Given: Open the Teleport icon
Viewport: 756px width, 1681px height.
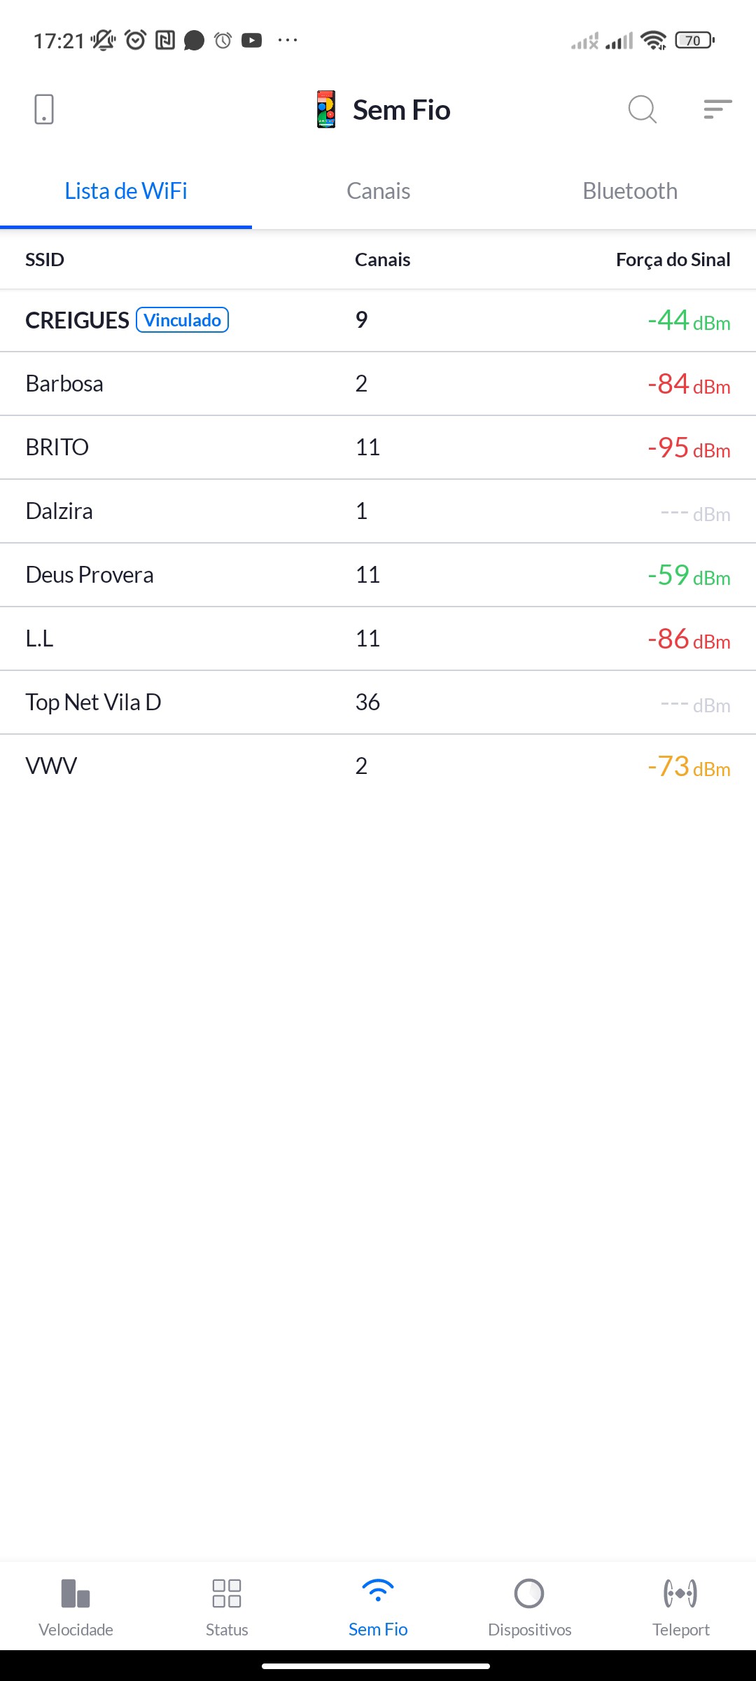Looking at the screenshot, I should [680, 1593].
